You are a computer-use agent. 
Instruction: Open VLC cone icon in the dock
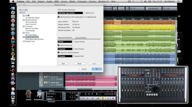(13, 37)
